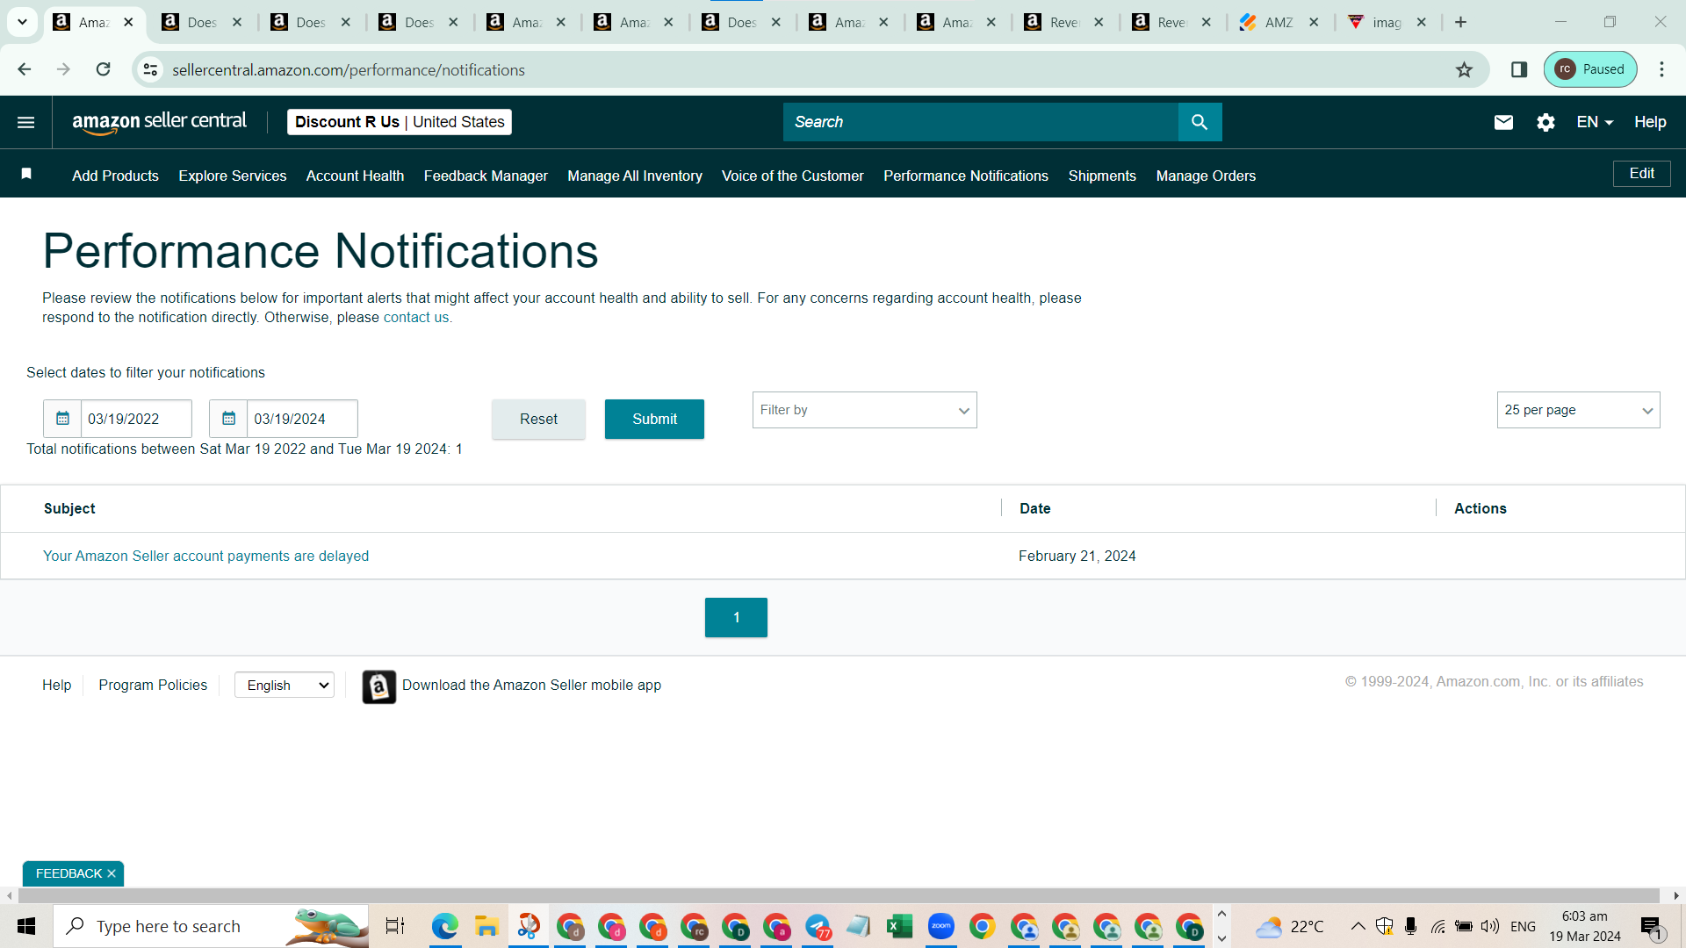Open Manage All Inventory
Viewport: 1686px width, 948px height.
635,176
